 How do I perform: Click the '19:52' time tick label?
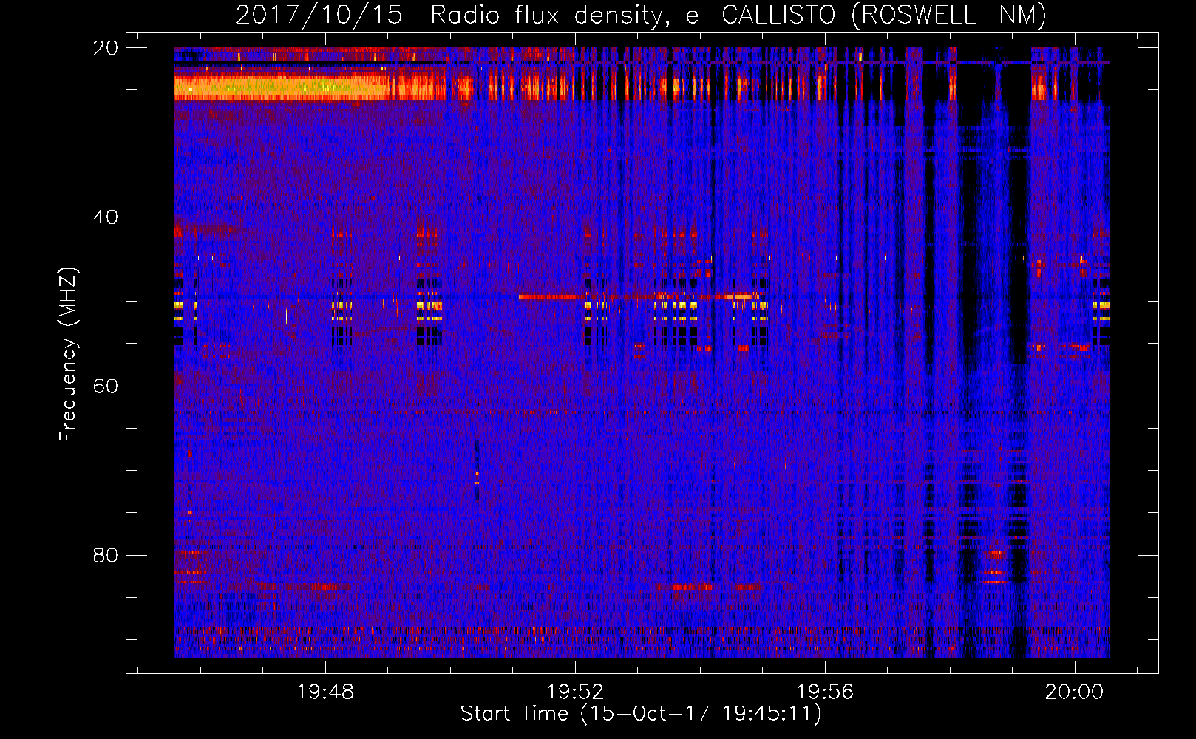point(575,692)
